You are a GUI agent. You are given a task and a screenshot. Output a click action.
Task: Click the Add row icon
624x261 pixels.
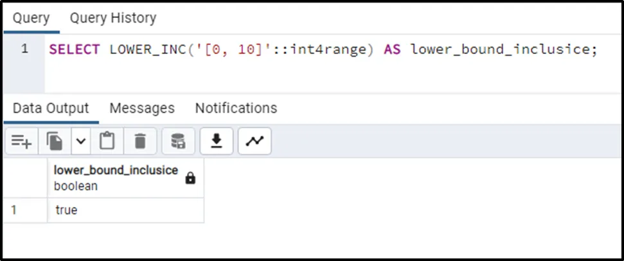coord(22,141)
